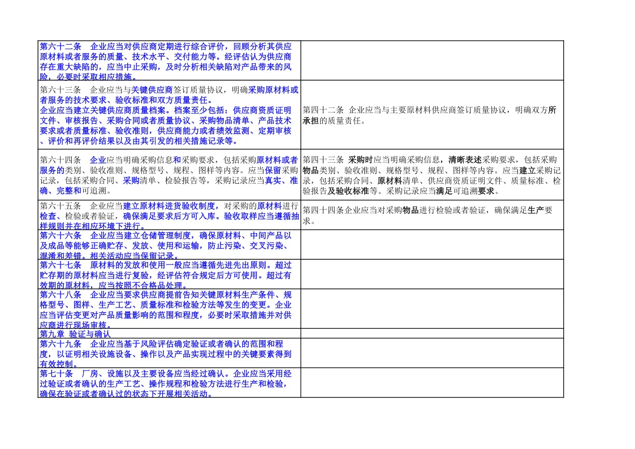Select the cell starting 第六十五条
Image resolution: width=635 pixels, height=449 pixels.
169,215
